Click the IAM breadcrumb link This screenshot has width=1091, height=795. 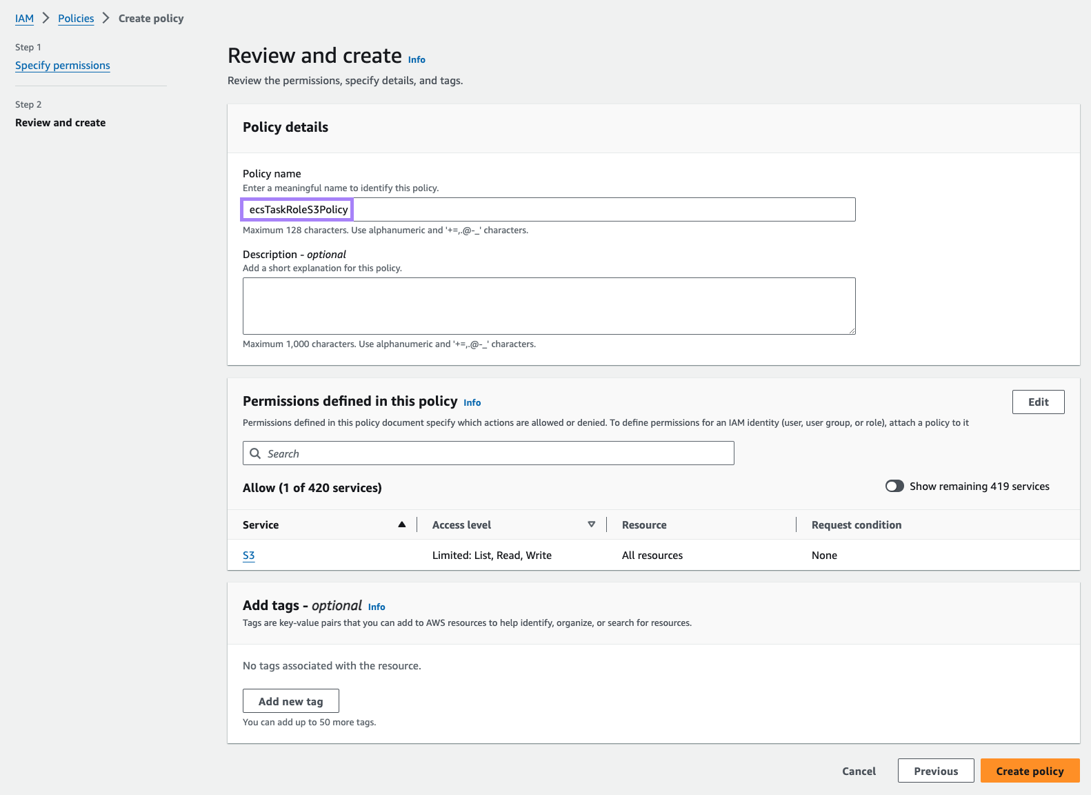pyautogui.click(x=24, y=19)
